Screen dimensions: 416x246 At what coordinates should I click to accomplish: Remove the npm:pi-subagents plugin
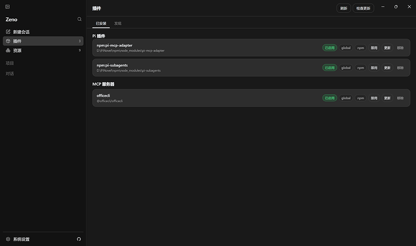tap(400, 68)
